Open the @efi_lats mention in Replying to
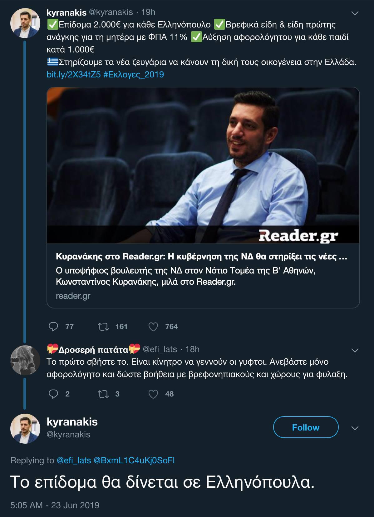 point(74,460)
